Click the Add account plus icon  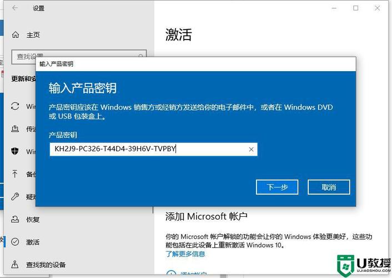pos(171,274)
